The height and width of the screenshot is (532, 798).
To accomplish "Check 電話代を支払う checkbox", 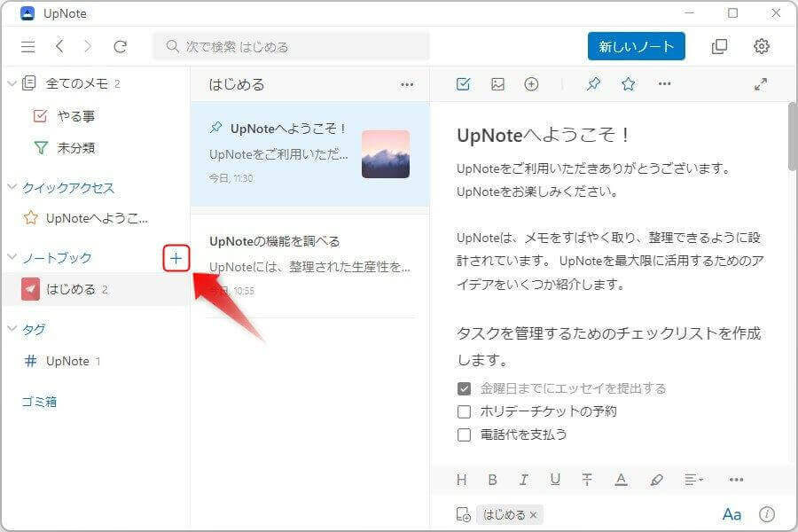I will [464, 434].
